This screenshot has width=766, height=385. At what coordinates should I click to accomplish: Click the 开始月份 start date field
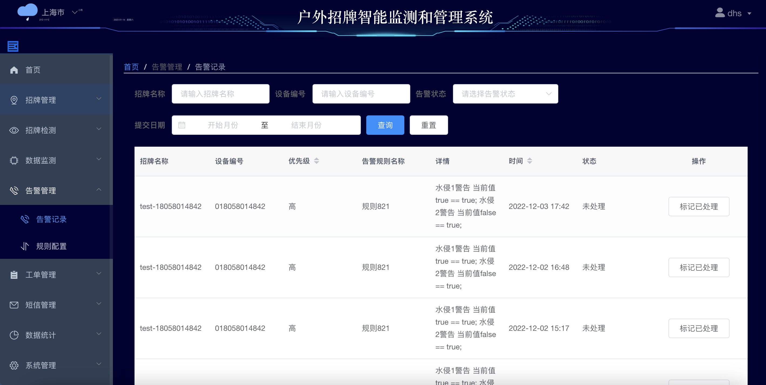coord(223,125)
